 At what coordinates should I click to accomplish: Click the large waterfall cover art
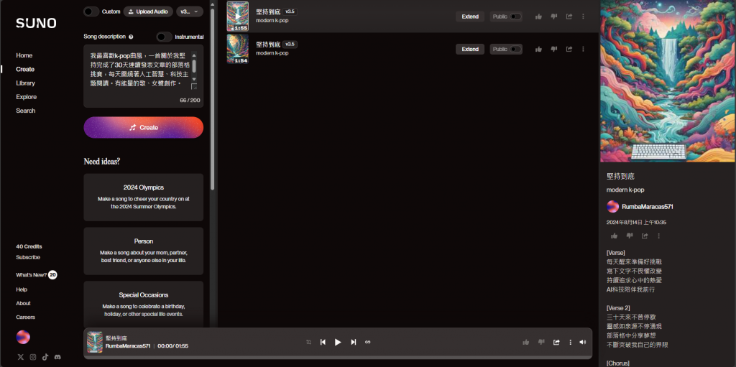click(668, 81)
